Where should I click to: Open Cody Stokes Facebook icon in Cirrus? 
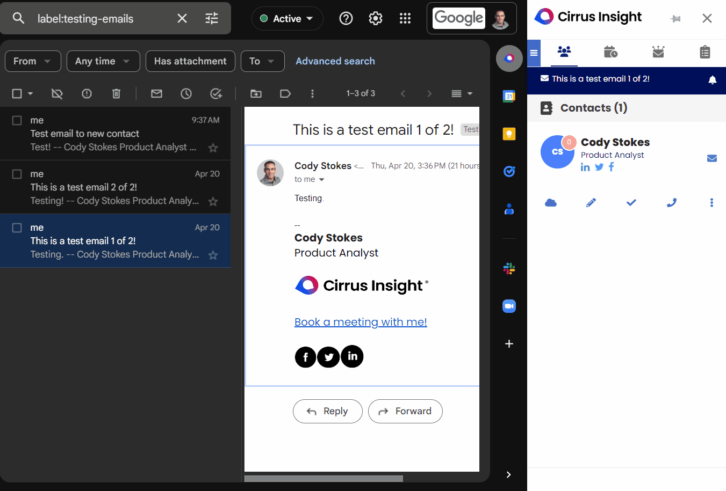tap(611, 167)
